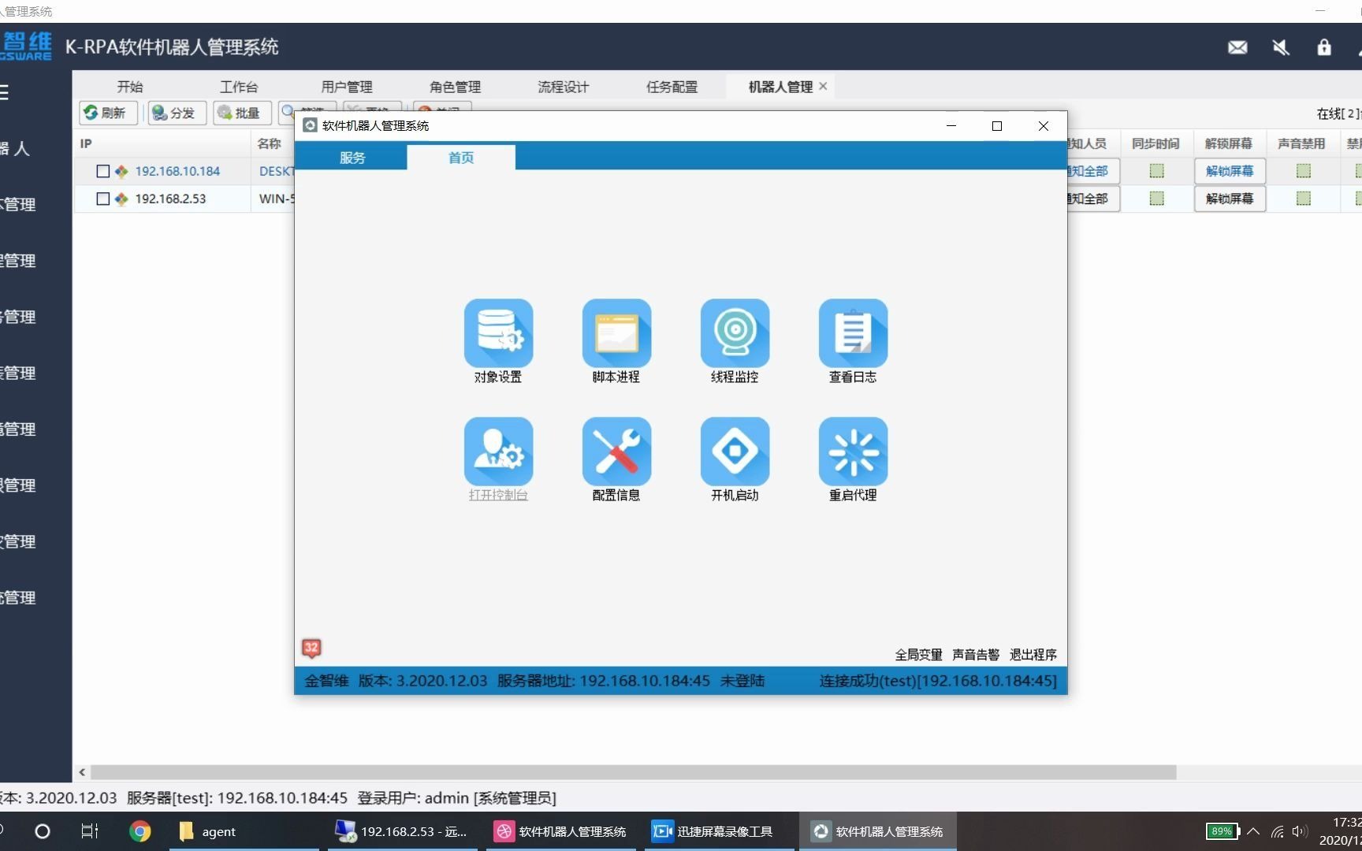Click the lock icon in the header

click(1323, 47)
